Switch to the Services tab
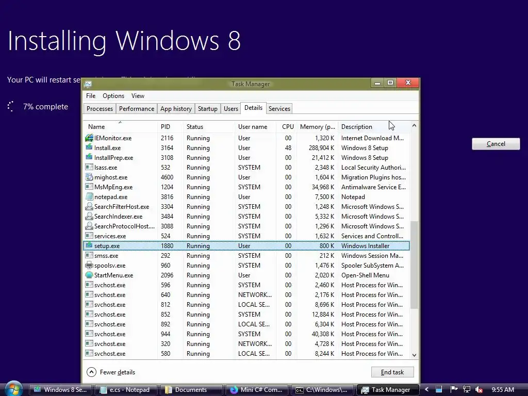Screen dimensions: 528x396 [x=279, y=109]
